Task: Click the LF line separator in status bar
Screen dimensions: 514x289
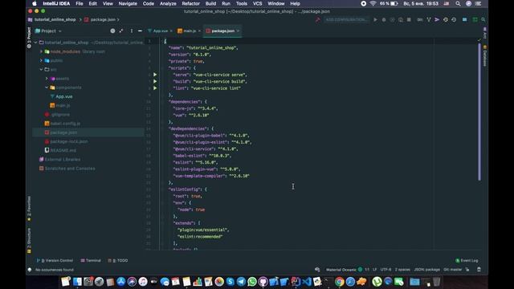Action: pos(375,270)
